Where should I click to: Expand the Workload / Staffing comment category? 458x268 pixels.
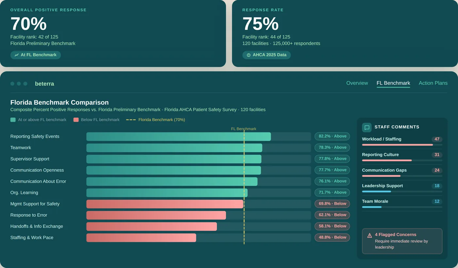[x=381, y=139]
